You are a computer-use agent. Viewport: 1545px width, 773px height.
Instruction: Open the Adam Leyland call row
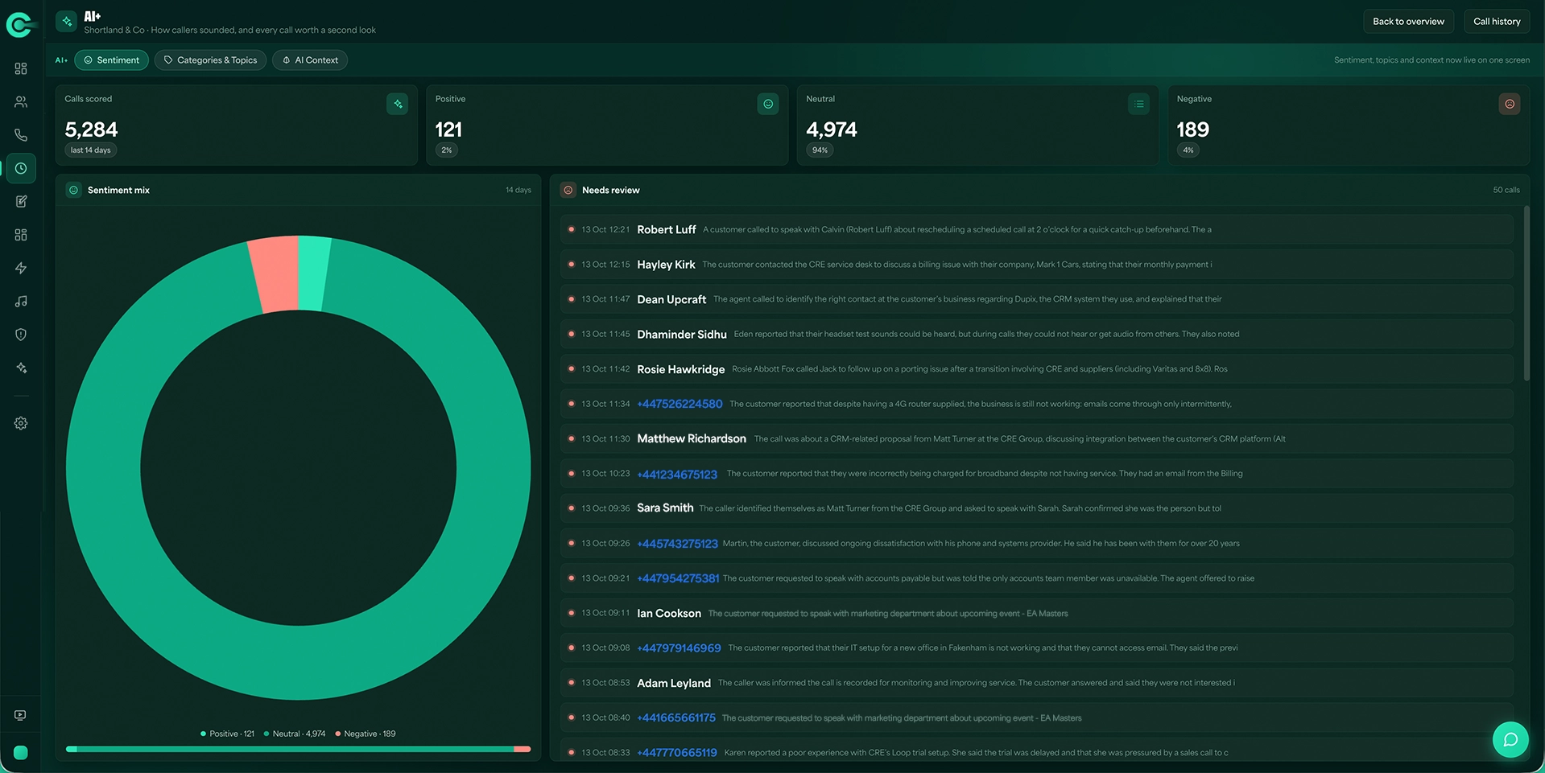tap(1037, 683)
